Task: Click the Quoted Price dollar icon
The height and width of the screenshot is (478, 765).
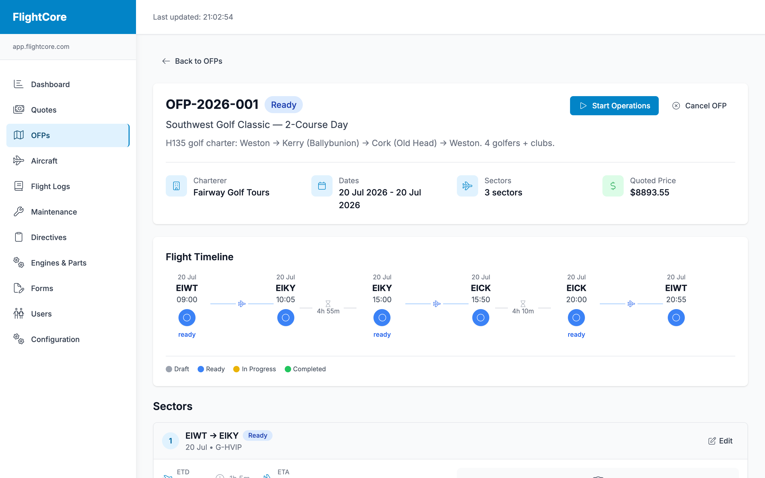Action: tap(613, 186)
